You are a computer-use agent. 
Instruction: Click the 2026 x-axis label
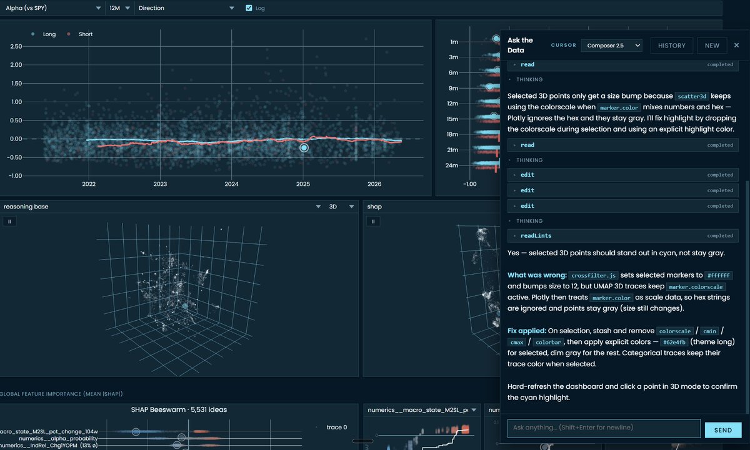click(x=374, y=184)
